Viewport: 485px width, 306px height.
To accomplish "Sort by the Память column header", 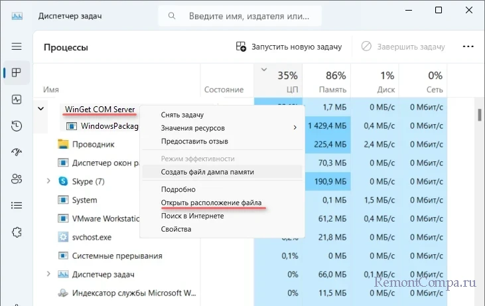I will (326, 80).
